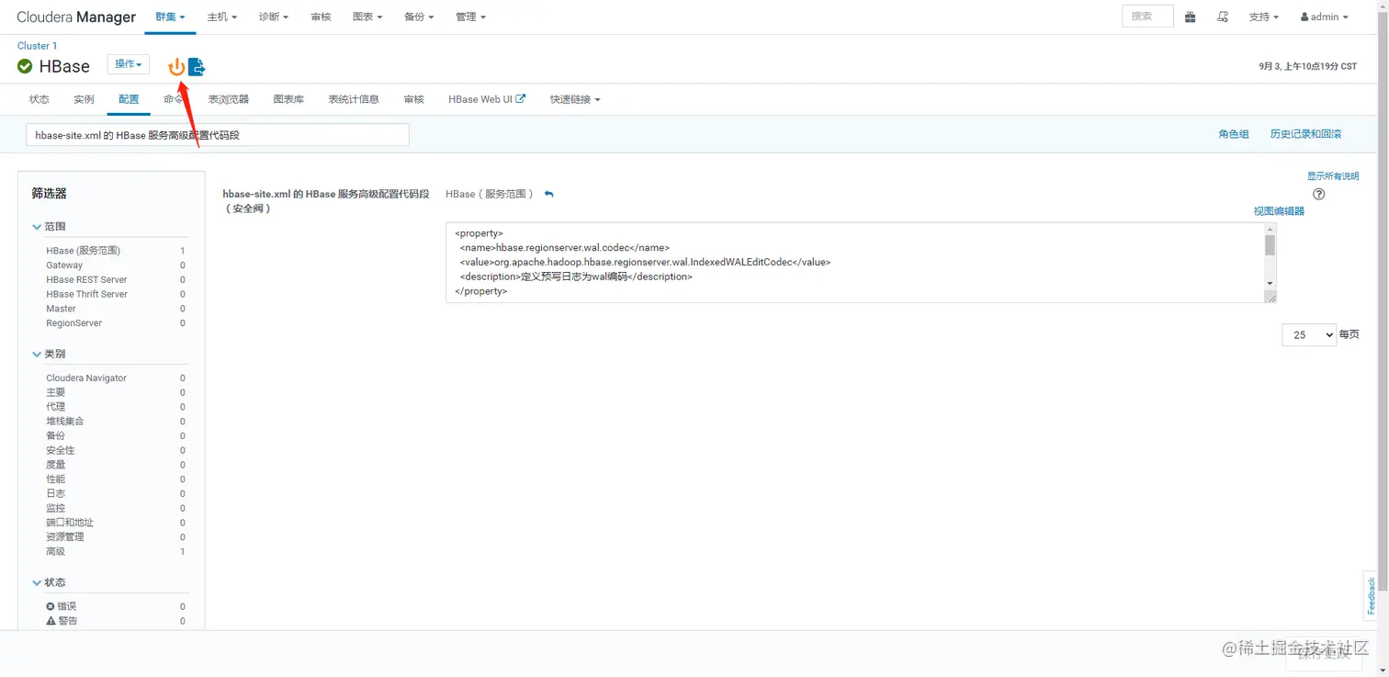
Task: Switch to the 状态 tab
Action: [x=39, y=99]
